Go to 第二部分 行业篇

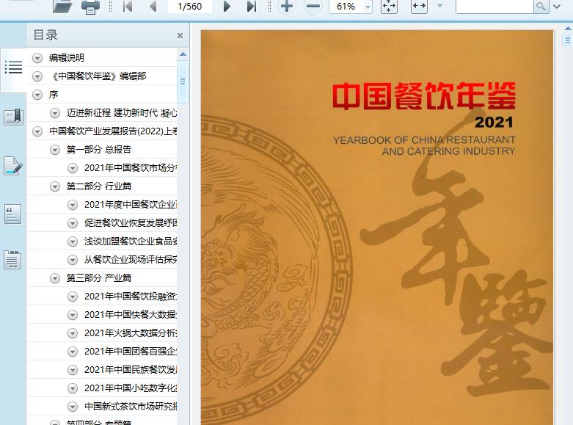(x=98, y=186)
